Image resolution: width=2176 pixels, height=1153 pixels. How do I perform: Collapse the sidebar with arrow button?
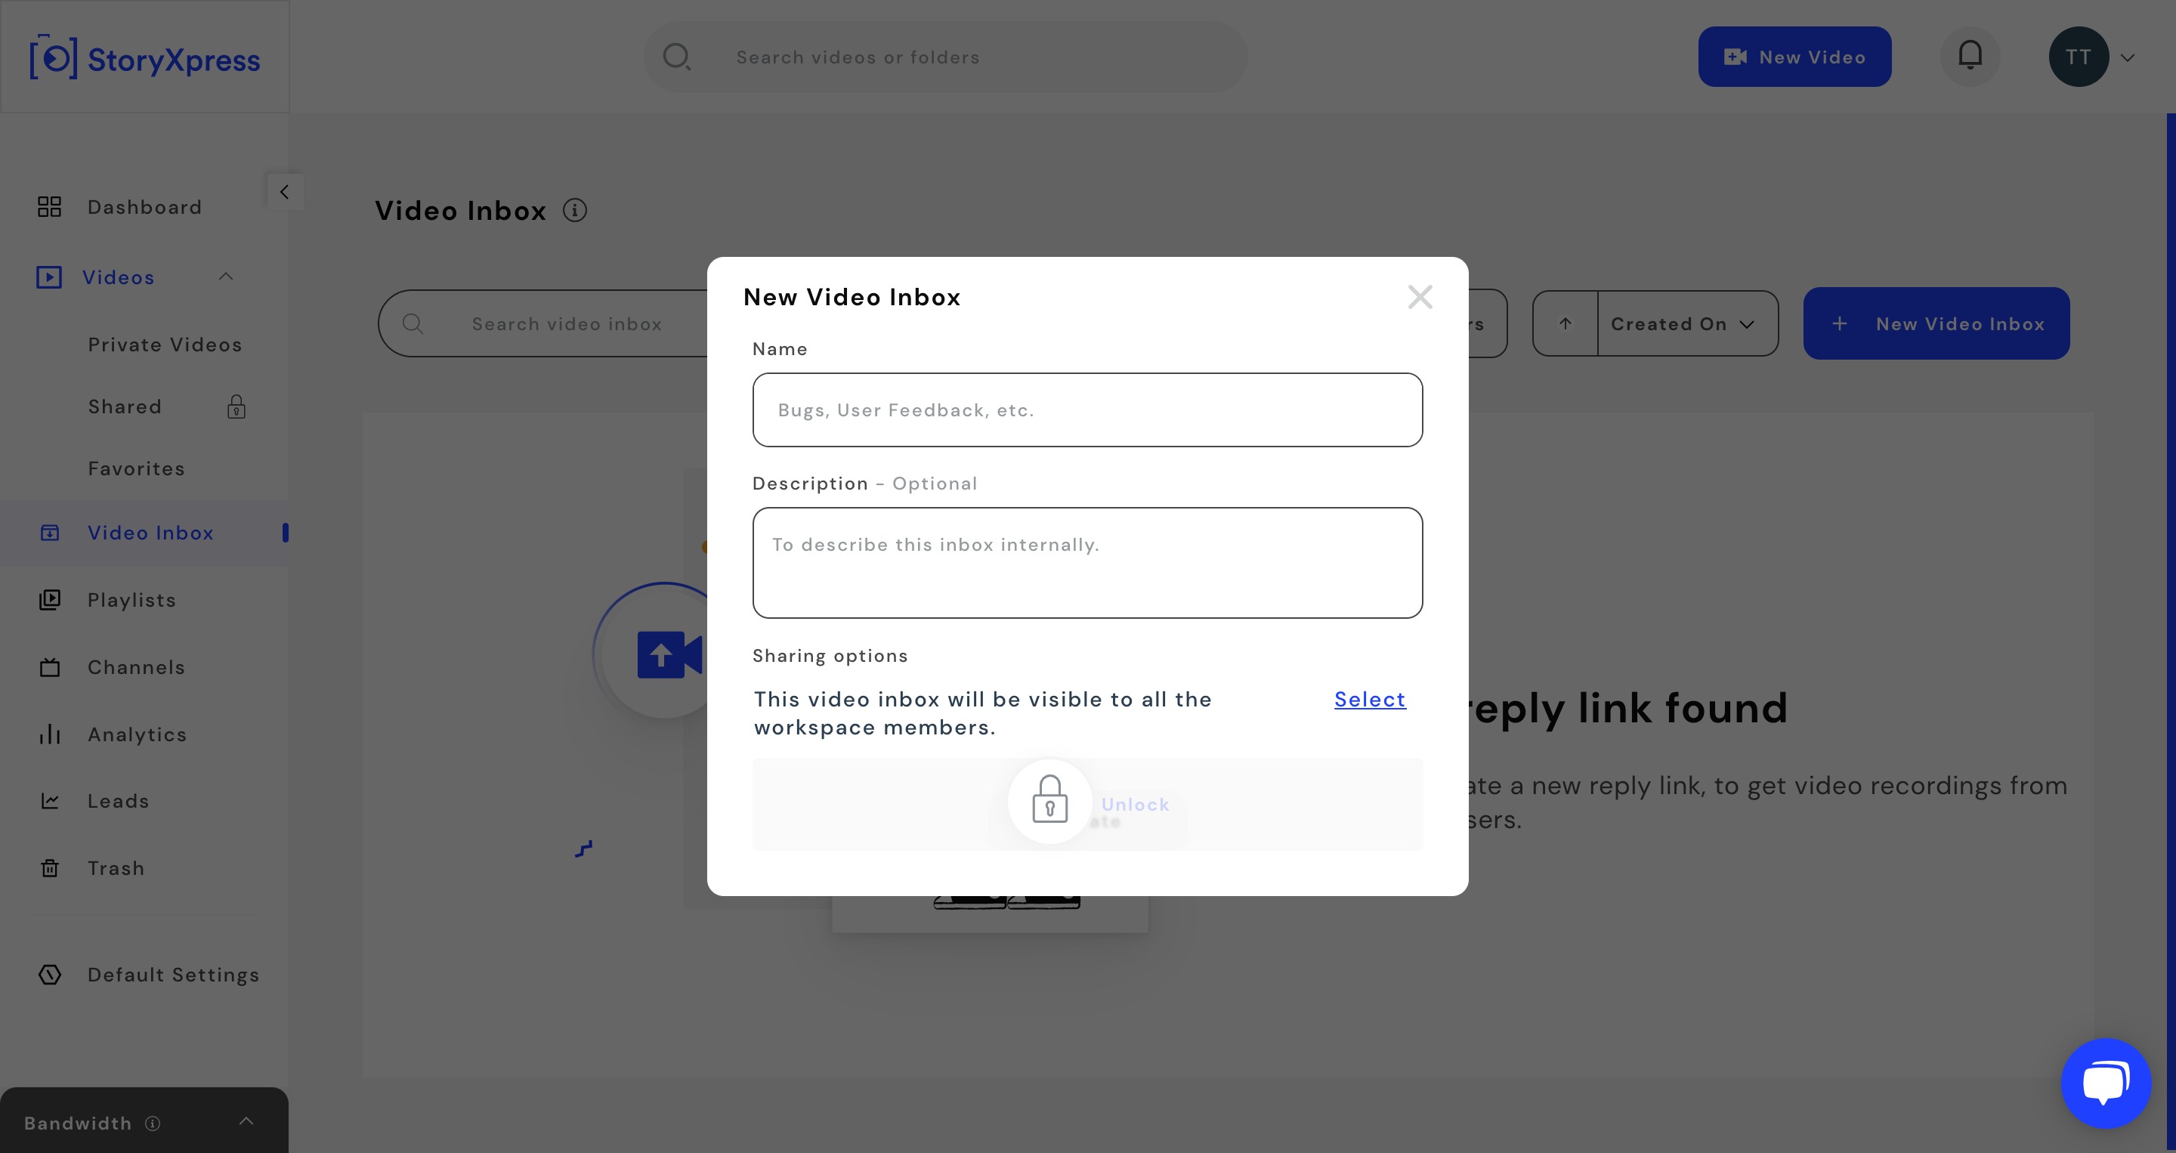point(285,192)
